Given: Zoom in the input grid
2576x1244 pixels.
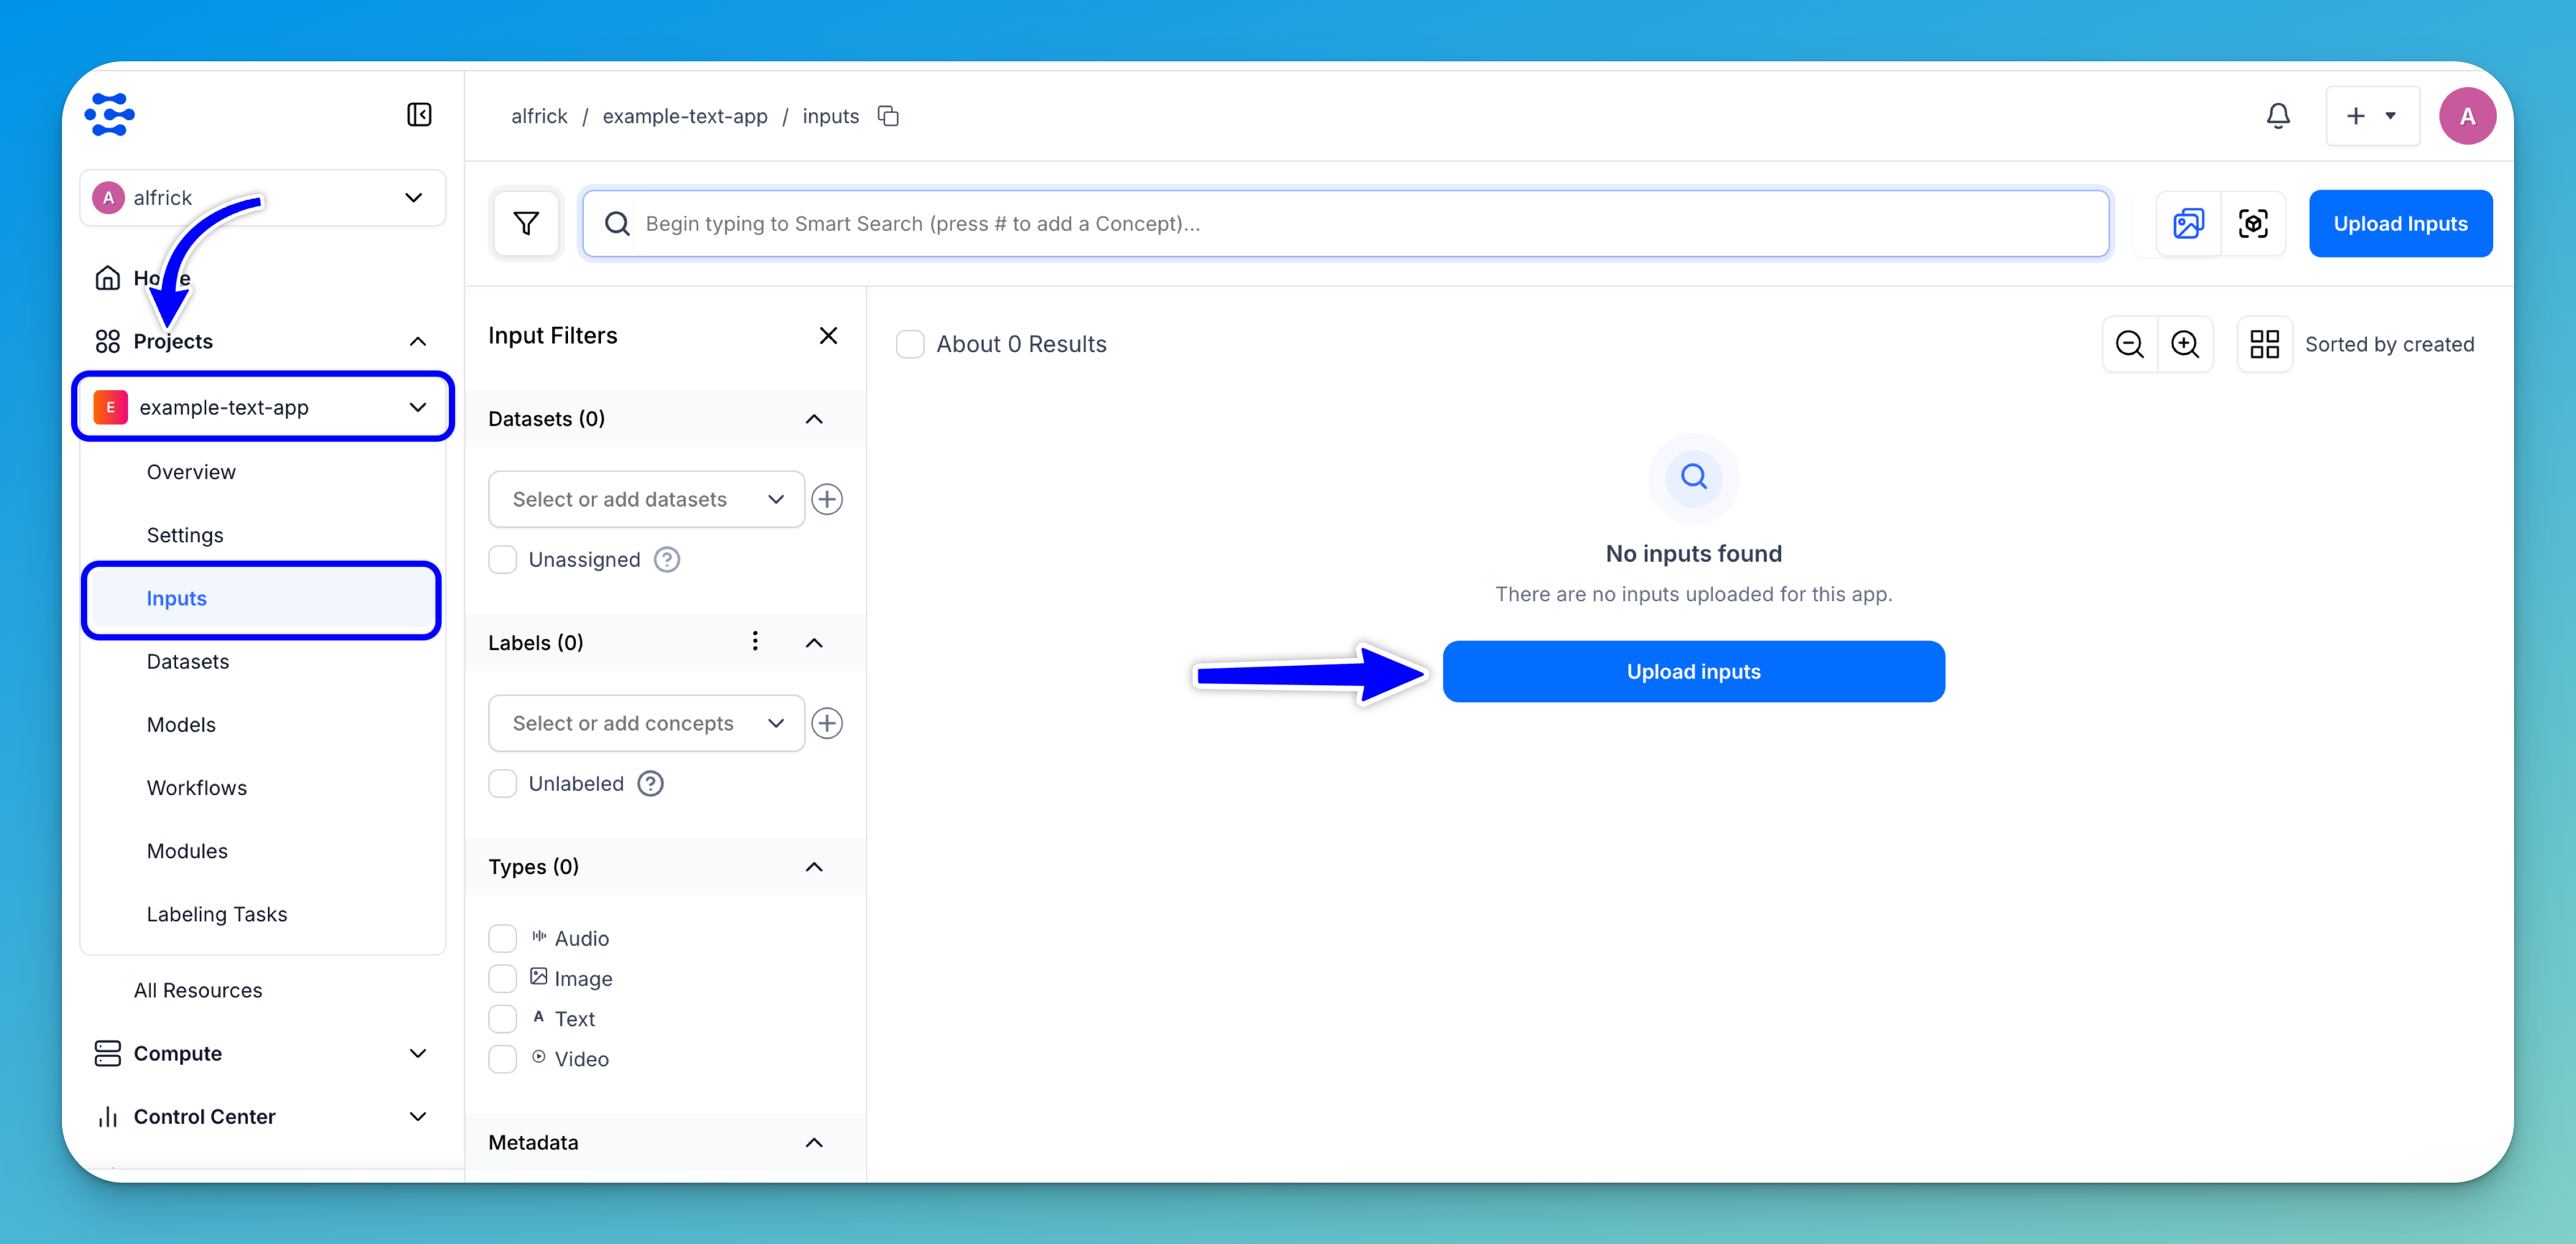Looking at the screenshot, I should (2185, 344).
